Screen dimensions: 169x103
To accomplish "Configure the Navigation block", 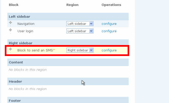I will point(109,24).
